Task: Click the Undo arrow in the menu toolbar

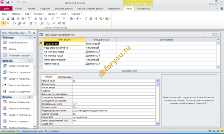Action: click(57, 19)
